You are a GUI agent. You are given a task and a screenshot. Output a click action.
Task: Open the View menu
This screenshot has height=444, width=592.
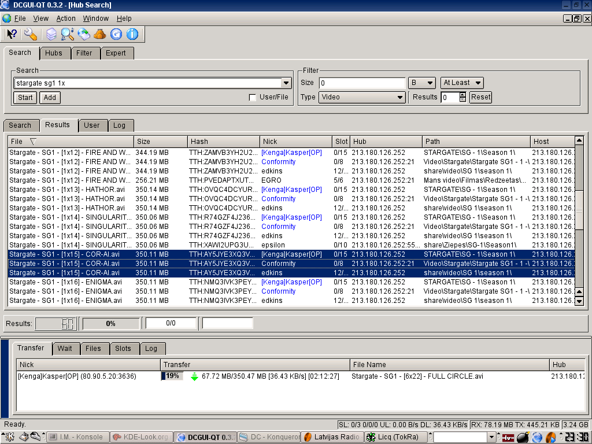[41, 18]
